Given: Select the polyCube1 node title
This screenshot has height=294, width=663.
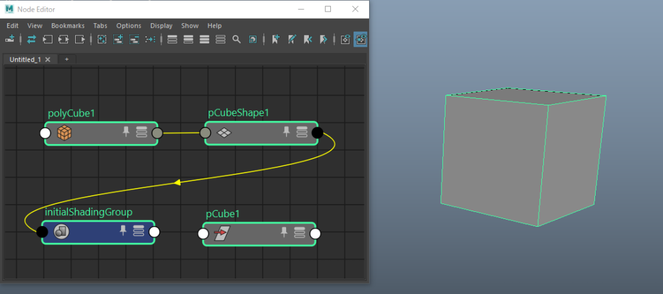Looking at the screenshot, I should 70,114.
